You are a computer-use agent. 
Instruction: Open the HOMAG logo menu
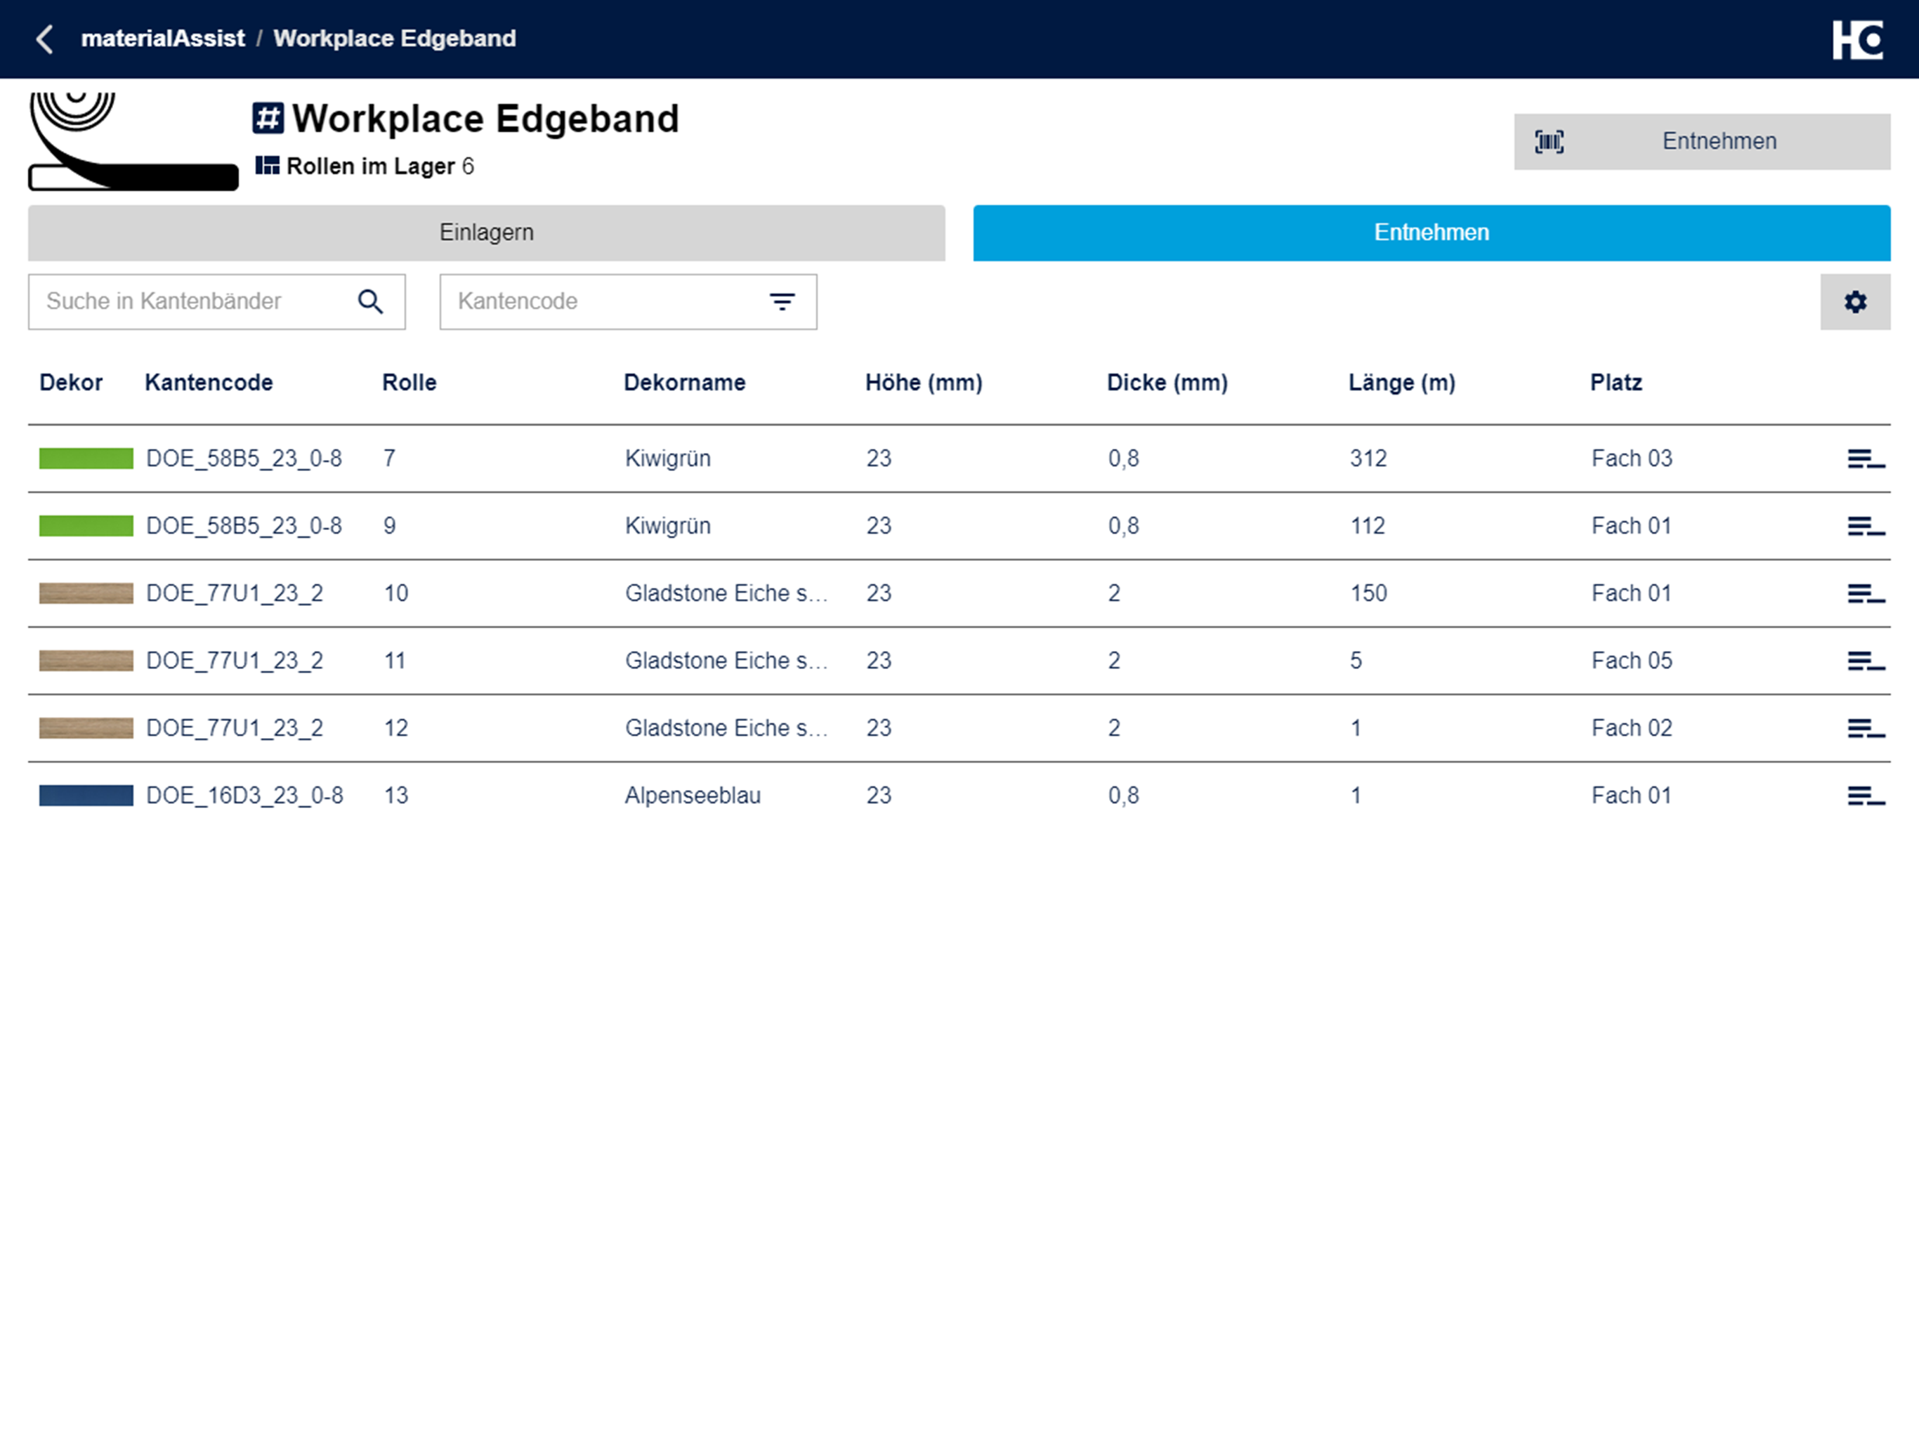coord(1857,40)
